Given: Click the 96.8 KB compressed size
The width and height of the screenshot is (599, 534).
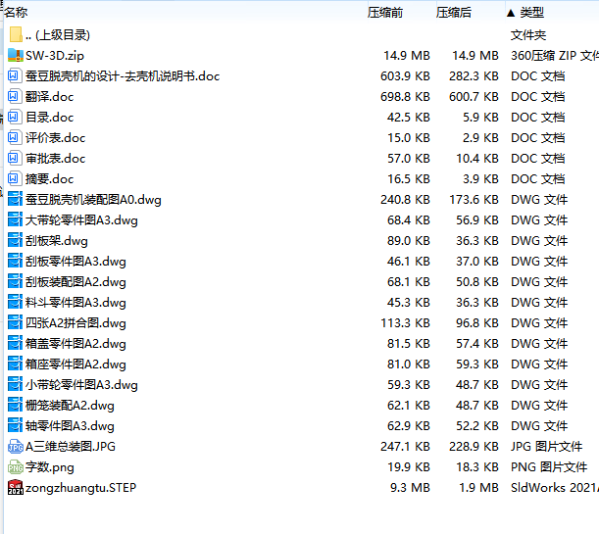Looking at the screenshot, I should (x=477, y=323).
